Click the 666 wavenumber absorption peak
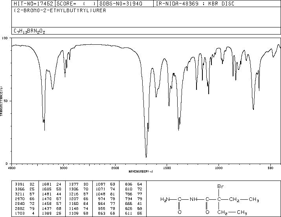 [x=253, y=109]
